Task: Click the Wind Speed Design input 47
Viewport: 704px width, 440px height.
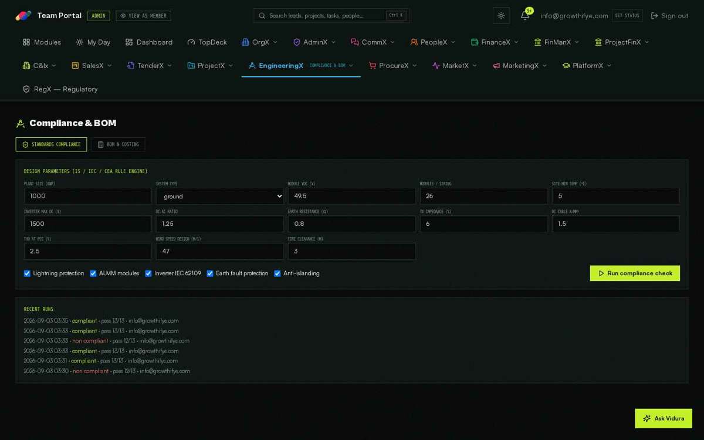Action: [x=220, y=251]
